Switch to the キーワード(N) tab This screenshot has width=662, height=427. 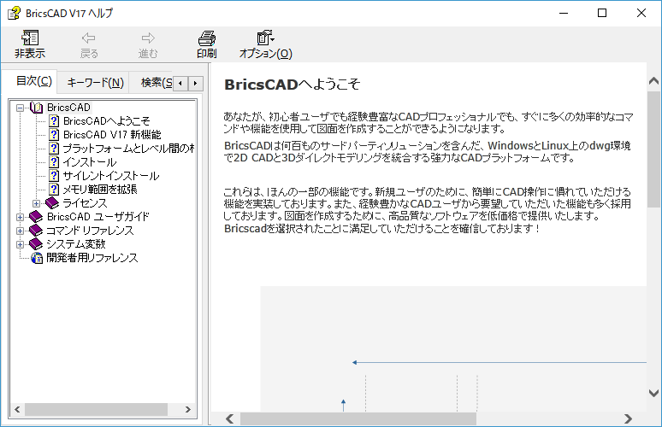click(x=95, y=83)
